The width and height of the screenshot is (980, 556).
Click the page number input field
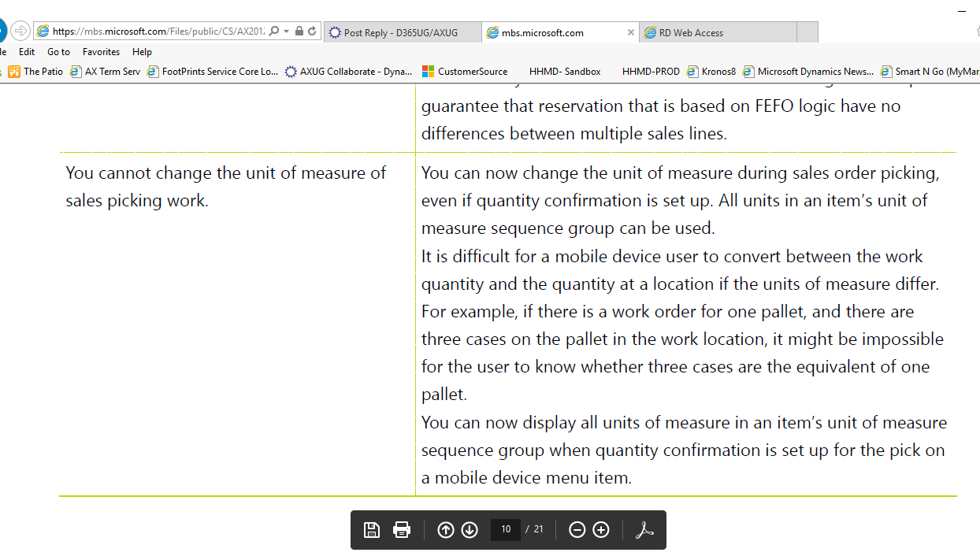[505, 529]
